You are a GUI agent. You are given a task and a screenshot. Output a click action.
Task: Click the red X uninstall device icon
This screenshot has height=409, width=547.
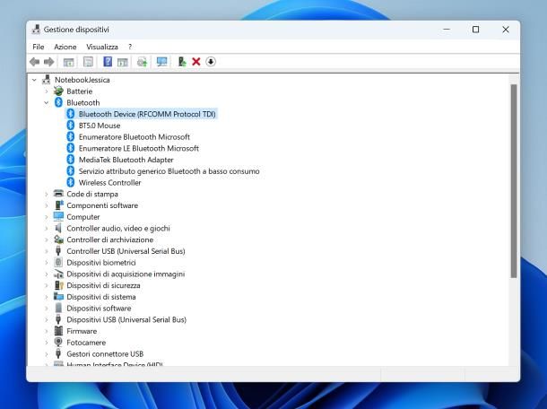tap(196, 62)
